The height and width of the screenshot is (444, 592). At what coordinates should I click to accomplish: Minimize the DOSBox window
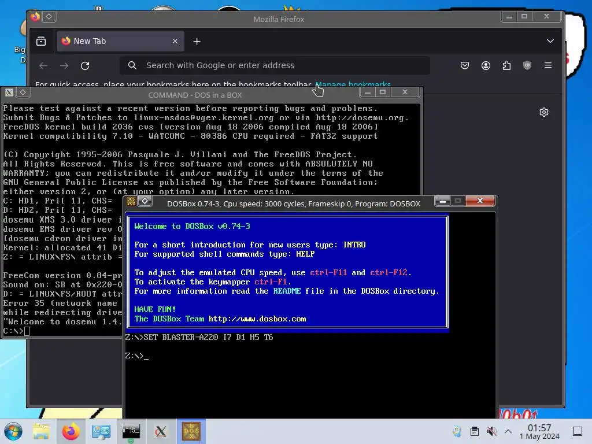[x=443, y=201]
